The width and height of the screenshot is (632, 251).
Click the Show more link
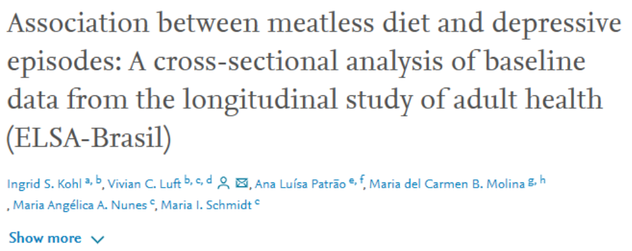tap(57, 238)
